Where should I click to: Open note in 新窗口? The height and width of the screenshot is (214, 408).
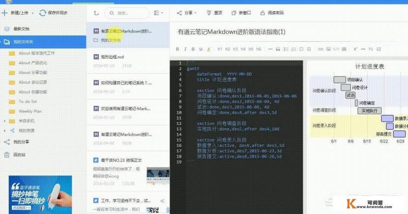(241, 13)
